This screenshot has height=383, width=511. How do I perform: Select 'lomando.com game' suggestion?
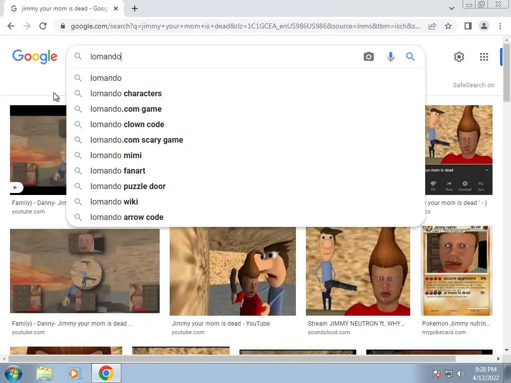tap(246, 109)
